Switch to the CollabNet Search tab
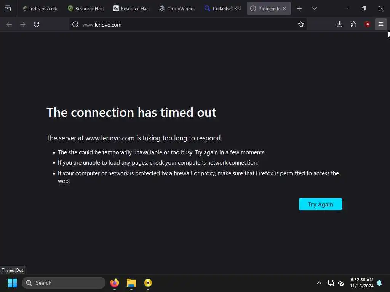Image resolution: width=390 pixels, height=292 pixels. [222, 8]
